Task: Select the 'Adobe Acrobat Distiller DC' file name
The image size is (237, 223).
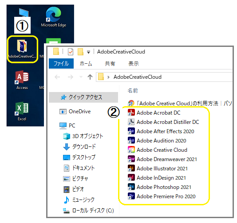Action: [x=168, y=122]
